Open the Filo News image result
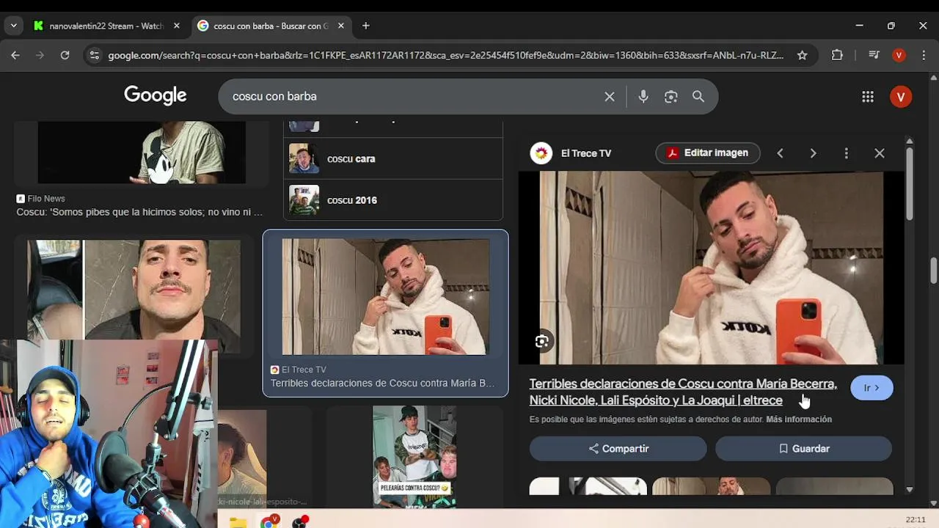939x528 pixels. pyautogui.click(x=142, y=153)
